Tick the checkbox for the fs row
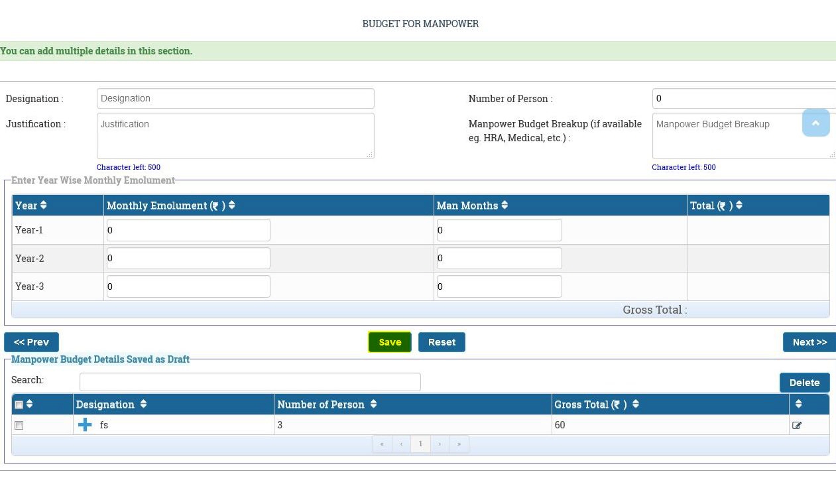The height and width of the screenshot is (494, 836). tap(19, 426)
